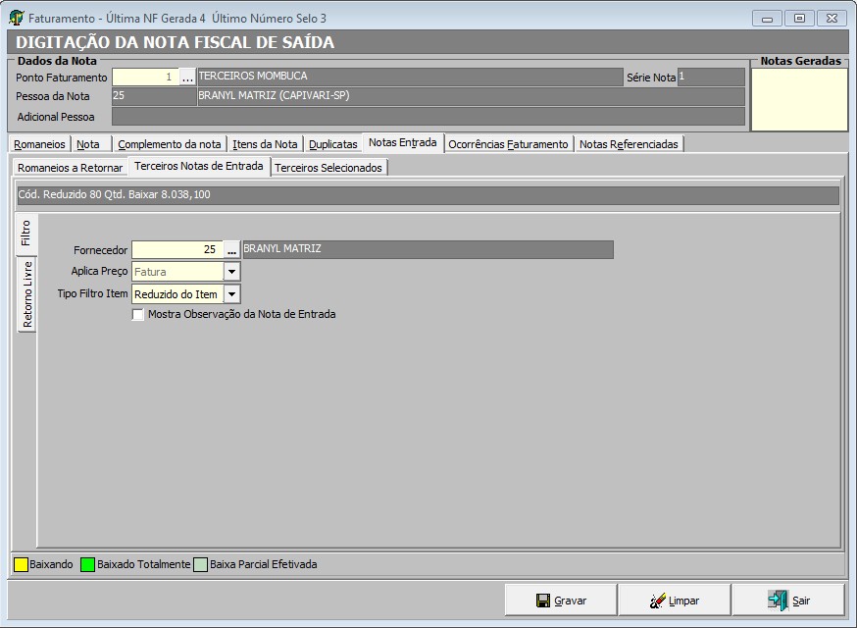This screenshot has width=857, height=628.
Task: Click the Gravar save button
Action: tap(560, 601)
